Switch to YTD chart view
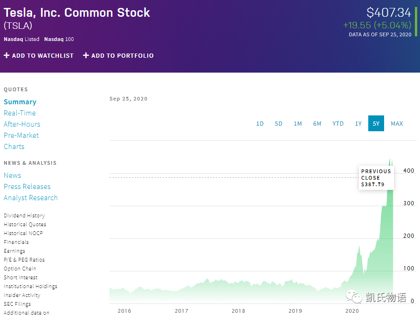 click(x=338, y=123)
